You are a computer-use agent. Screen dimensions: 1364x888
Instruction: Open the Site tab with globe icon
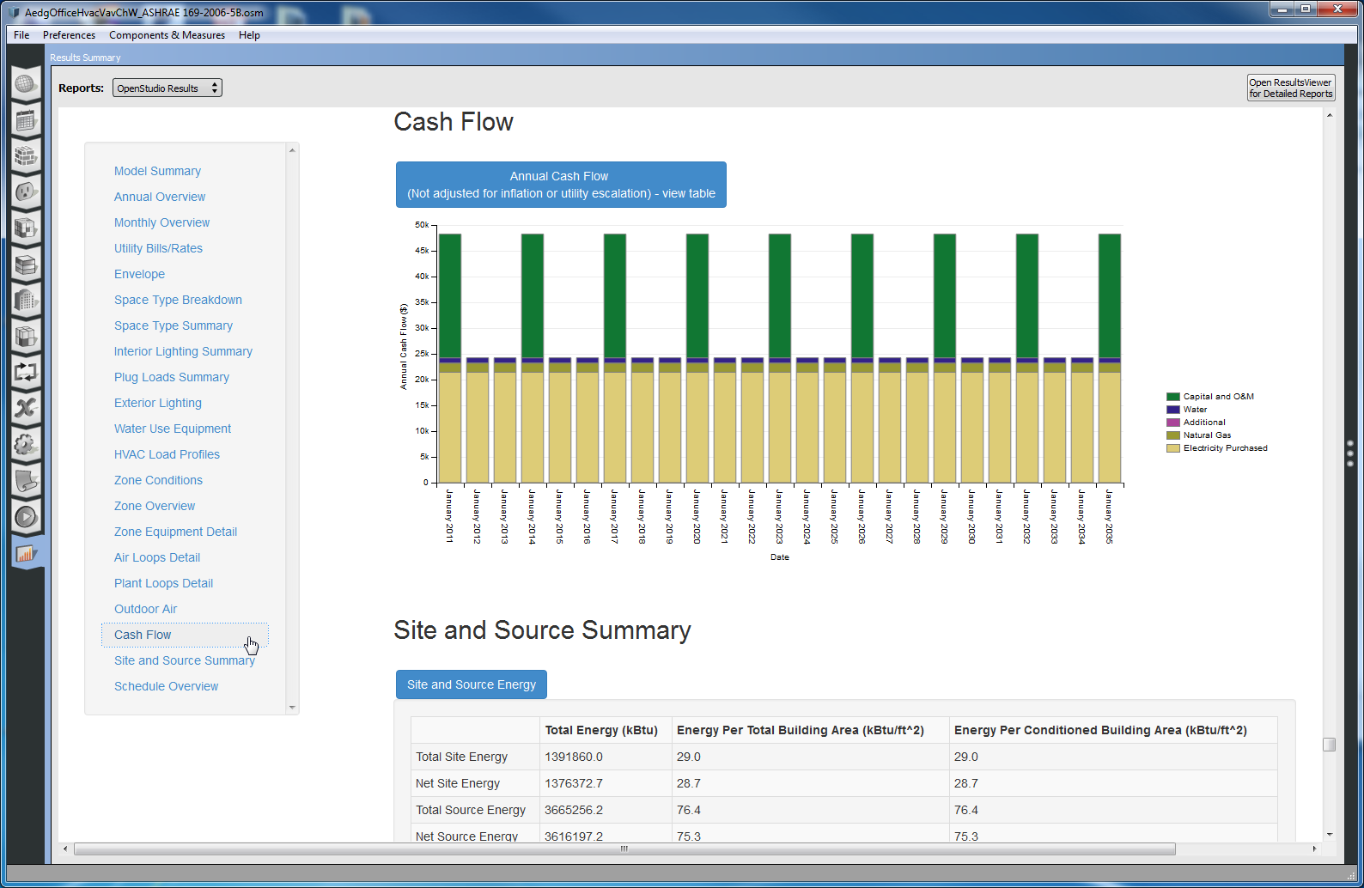tap(26, 84)
